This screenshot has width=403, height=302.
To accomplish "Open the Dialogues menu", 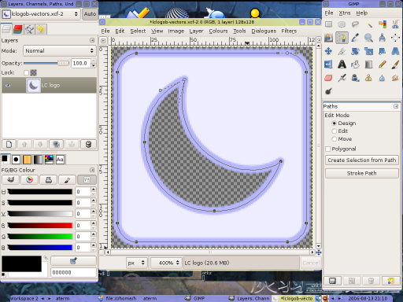I will click(264, 31).
